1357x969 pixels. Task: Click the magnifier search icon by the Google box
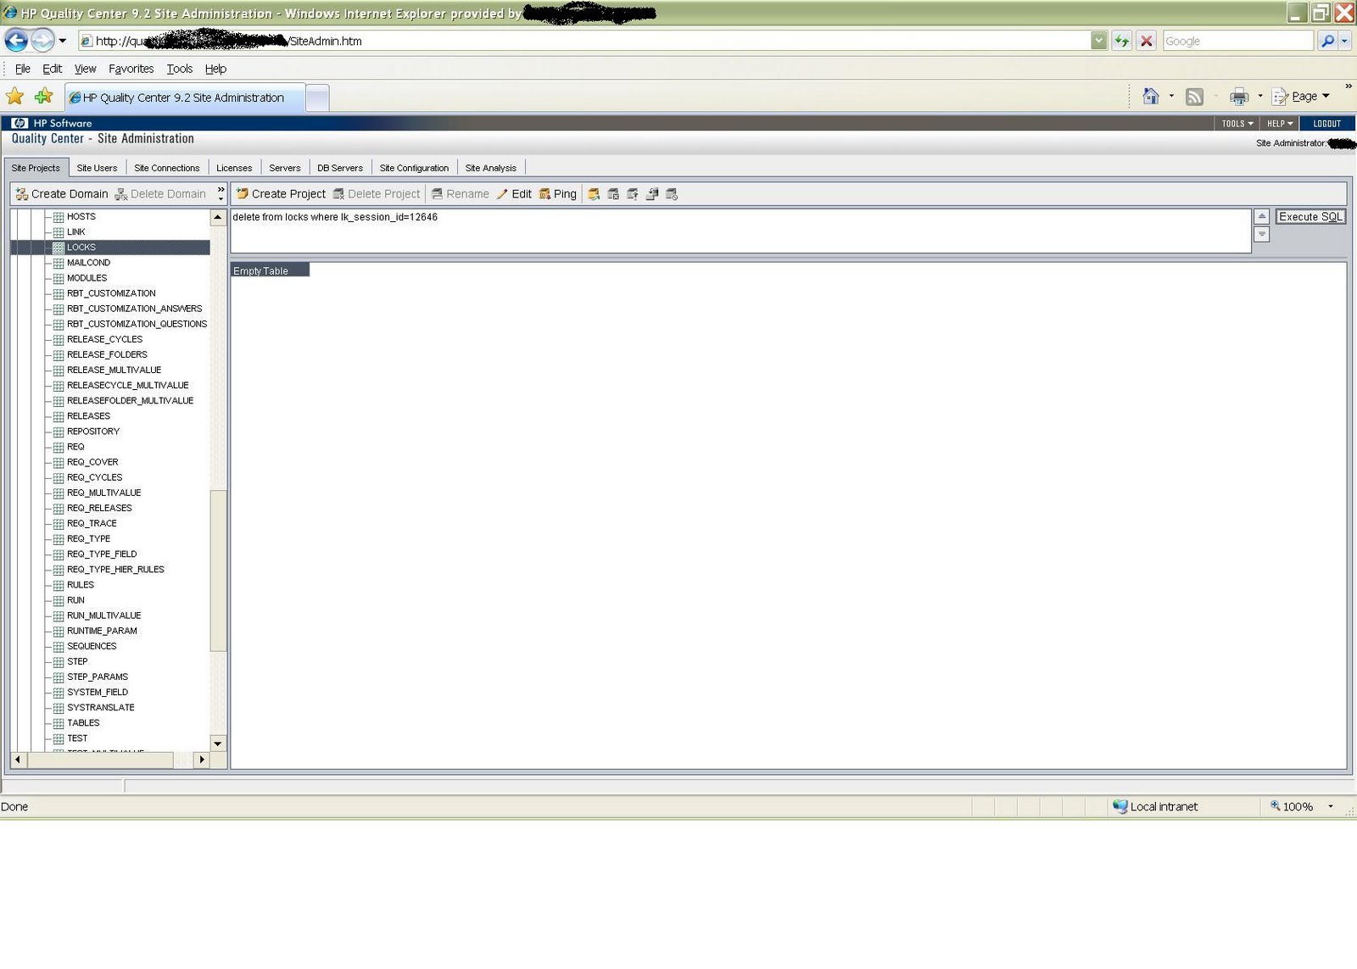click(x=1327, y=41)
